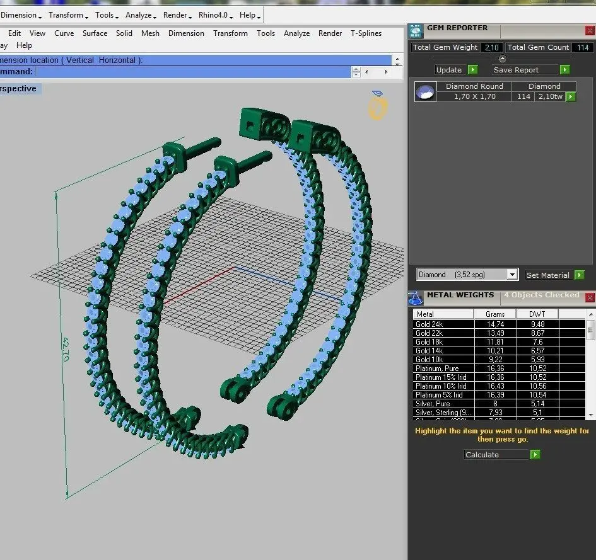Screen dimensions: 596x560
Task: Open the Solid menu
Action: point(124,33)
